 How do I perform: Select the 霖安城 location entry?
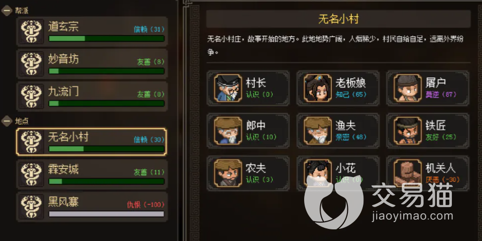(x=92, y=174)
